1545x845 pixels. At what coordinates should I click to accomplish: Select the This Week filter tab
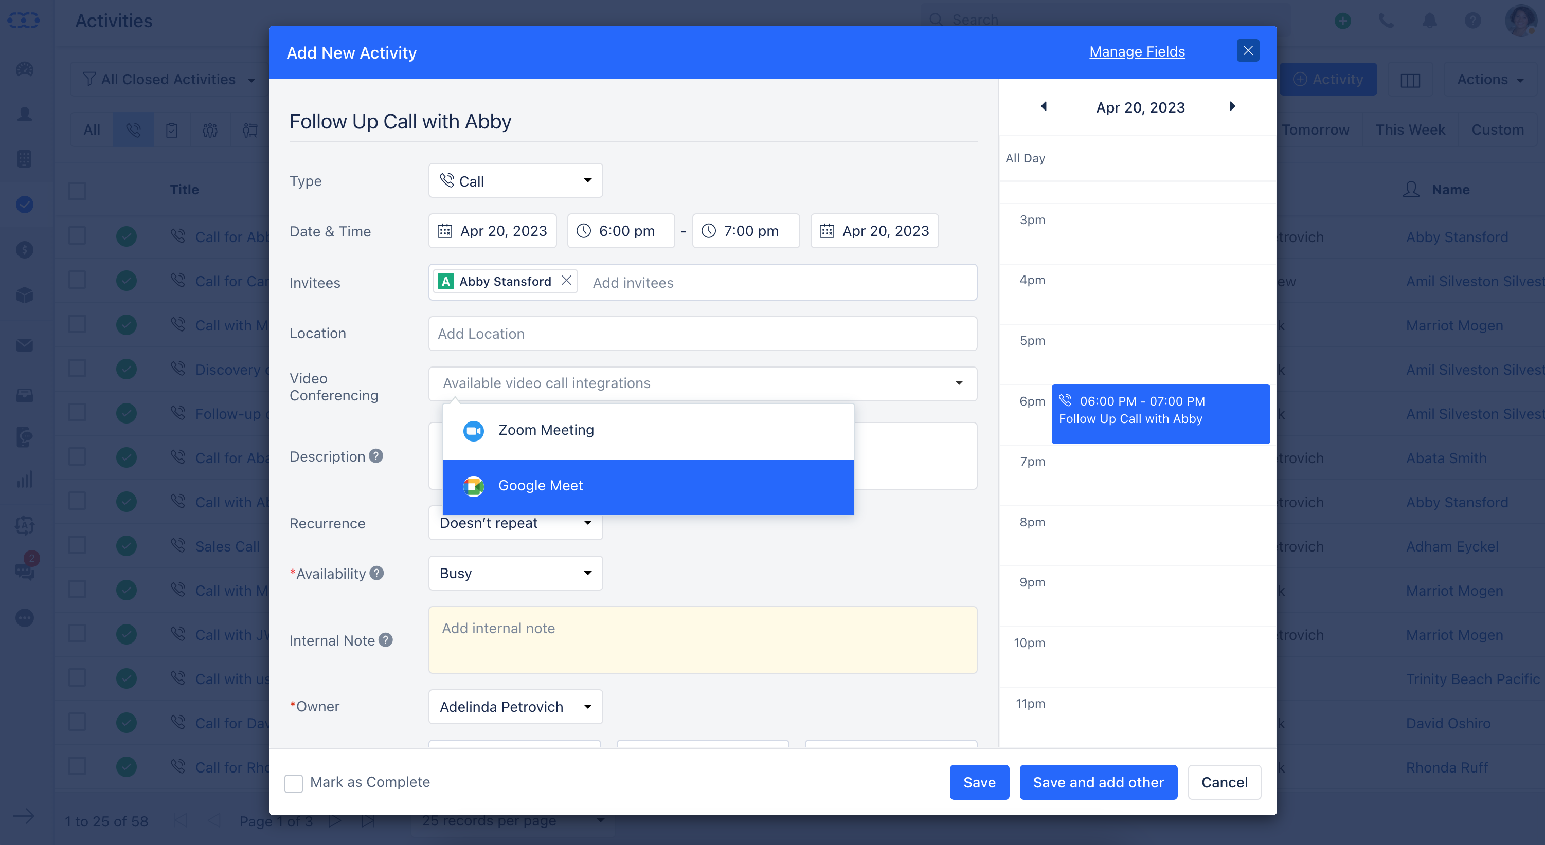tap(1410, 130)
